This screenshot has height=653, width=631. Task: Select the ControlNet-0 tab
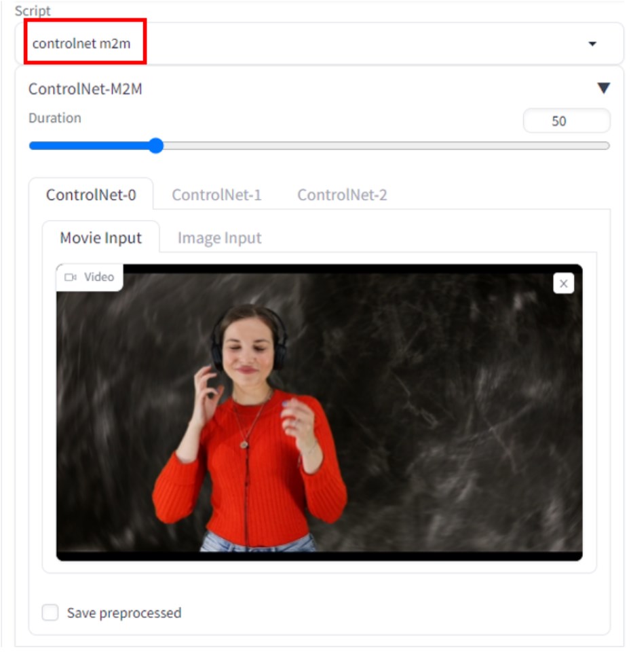coord(91,195)
